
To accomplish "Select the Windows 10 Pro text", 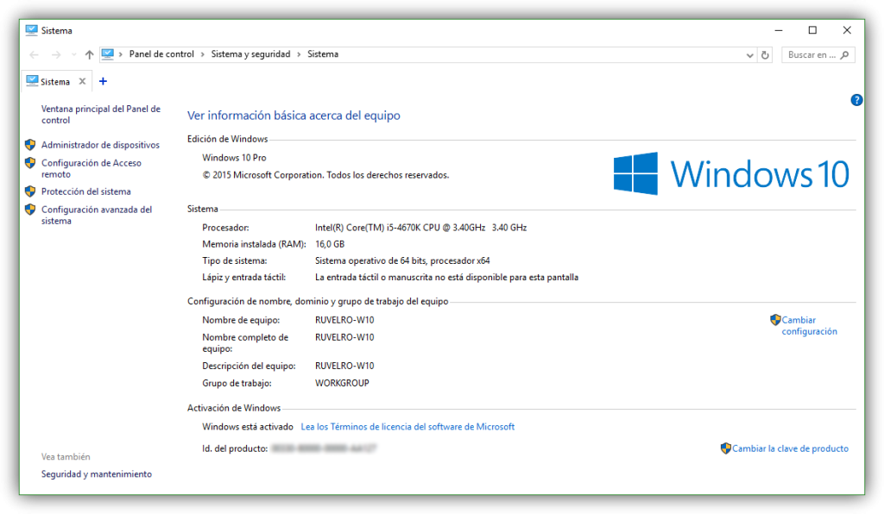I will coord(234,158).
